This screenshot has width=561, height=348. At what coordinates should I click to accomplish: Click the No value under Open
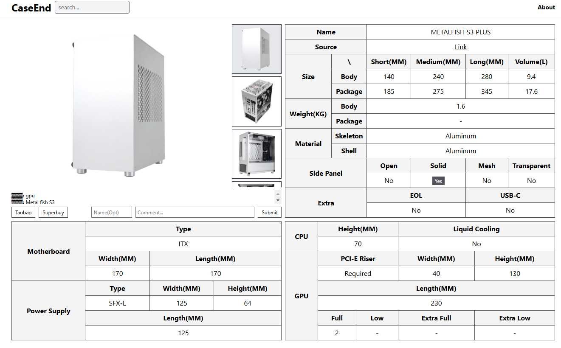pos(389,180)
